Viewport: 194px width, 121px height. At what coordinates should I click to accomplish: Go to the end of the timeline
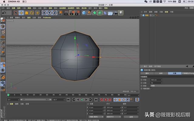(x=96, y=100)
